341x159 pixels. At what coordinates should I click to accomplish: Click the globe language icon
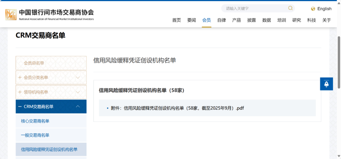pyautogui.click(x=313, y=9)
